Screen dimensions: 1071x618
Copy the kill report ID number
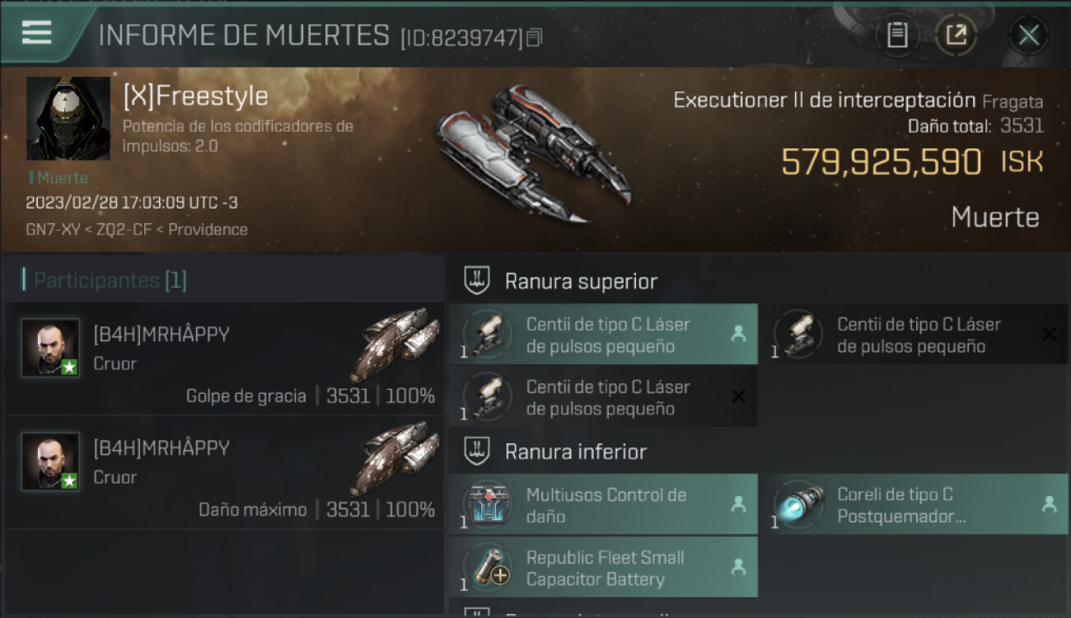535,38
